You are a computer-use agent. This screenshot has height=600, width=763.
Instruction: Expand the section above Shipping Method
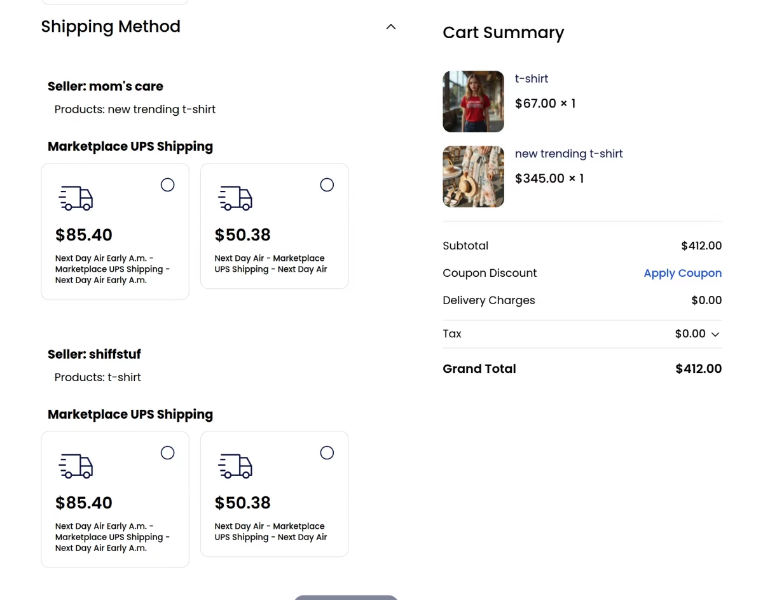pos(114,1)
